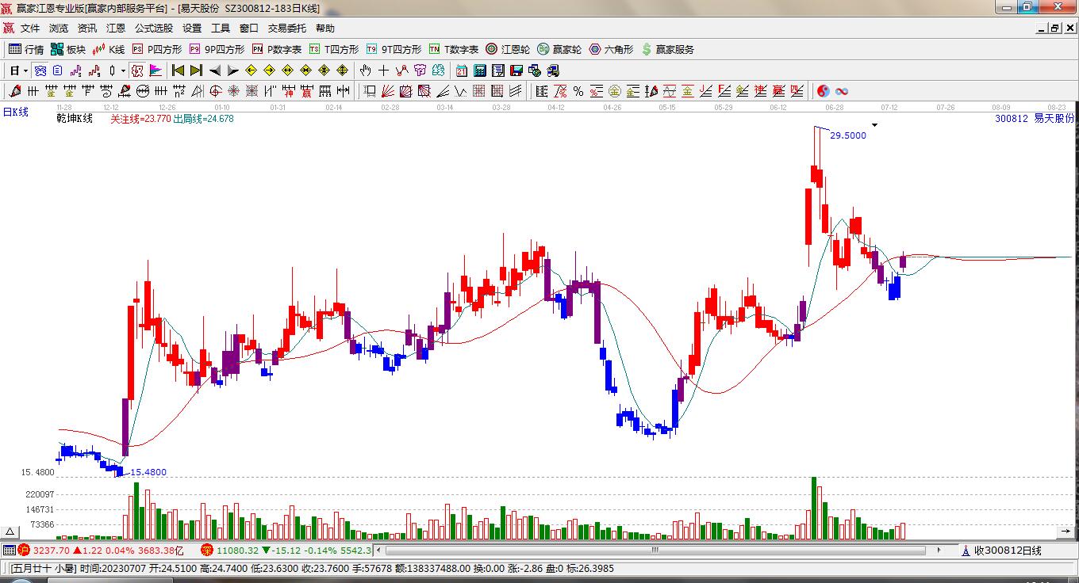The width and height of the screenshot is (1079, 583).
Task: Click the colored flag triangle icon
Action: (156, 70)
